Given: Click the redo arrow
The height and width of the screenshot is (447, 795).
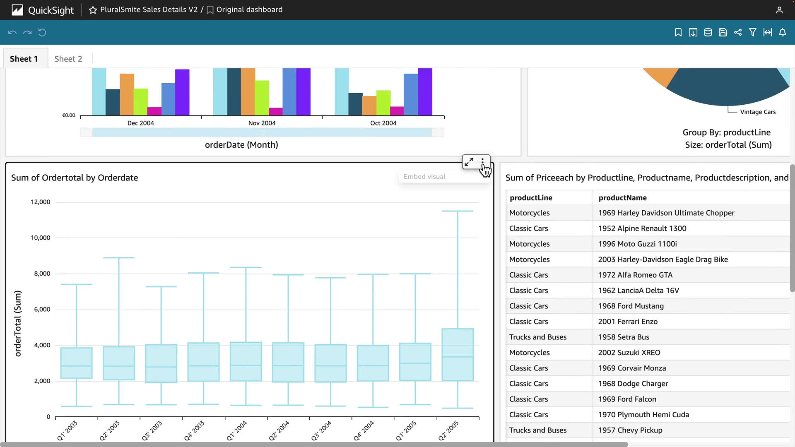Looking at the screenshot, I should pyautogui.click(x=27, y=32).
